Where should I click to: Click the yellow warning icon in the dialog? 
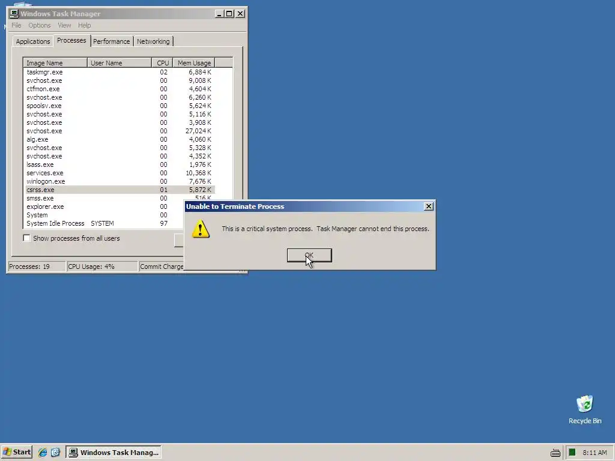(201, 229)
